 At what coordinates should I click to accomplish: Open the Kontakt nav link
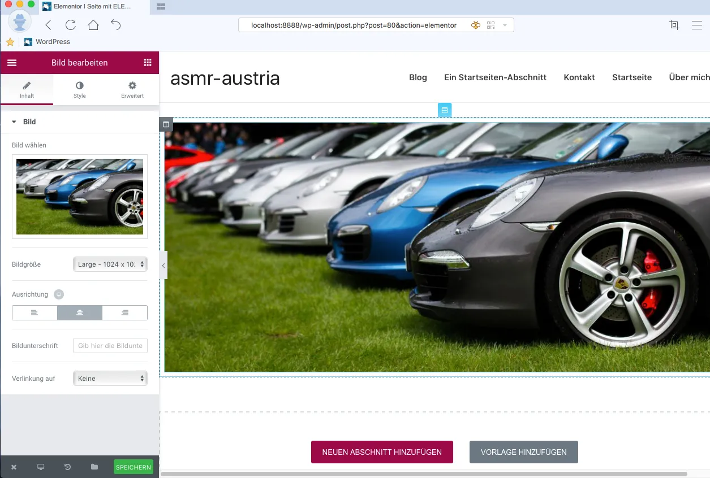pos(579,77)
